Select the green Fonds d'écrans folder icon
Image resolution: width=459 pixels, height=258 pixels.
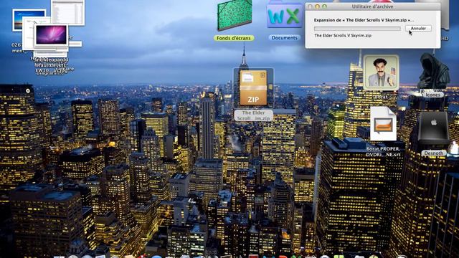(x=235, y=16)
